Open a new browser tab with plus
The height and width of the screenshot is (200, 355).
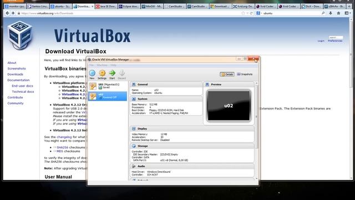[349, 6]
